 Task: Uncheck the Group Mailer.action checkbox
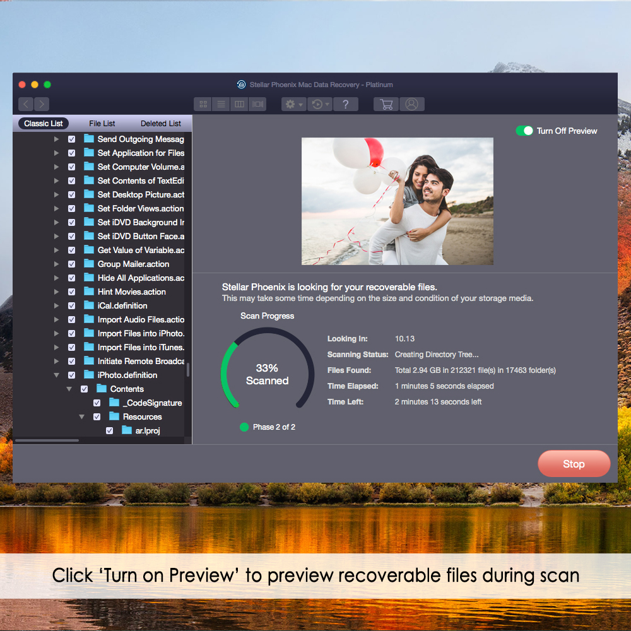71,264
